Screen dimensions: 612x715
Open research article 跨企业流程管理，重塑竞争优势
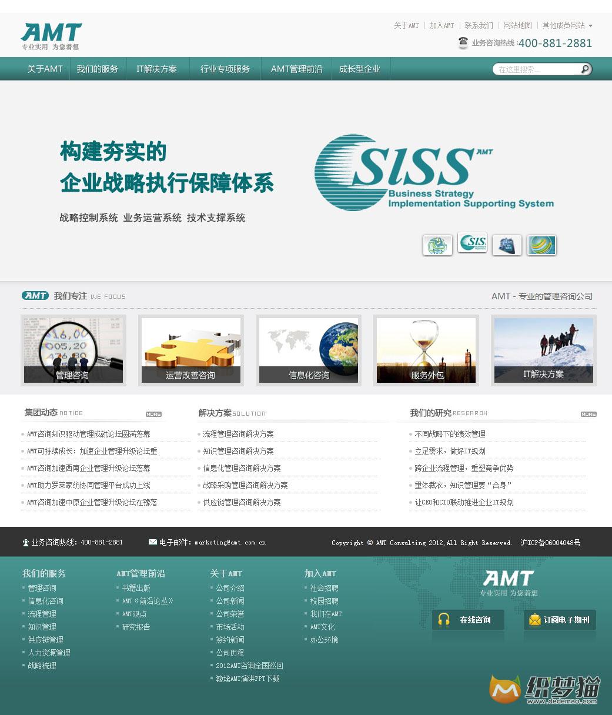(x=464, y=468)
